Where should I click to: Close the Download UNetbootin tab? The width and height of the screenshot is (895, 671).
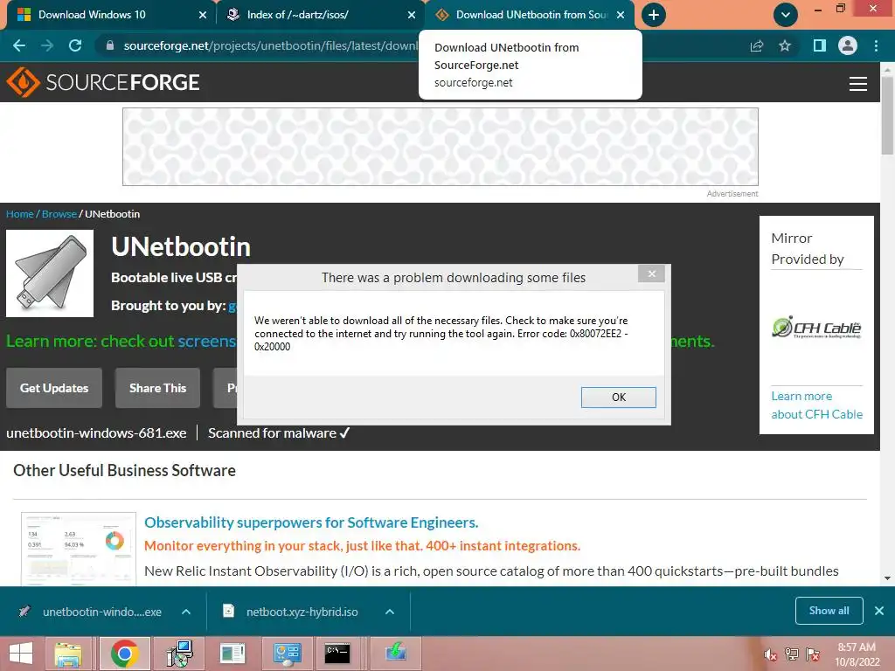tap(621, 15)
